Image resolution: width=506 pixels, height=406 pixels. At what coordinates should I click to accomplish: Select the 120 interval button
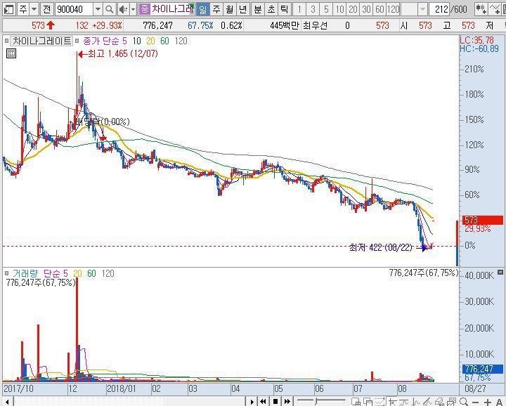point(393,9)
